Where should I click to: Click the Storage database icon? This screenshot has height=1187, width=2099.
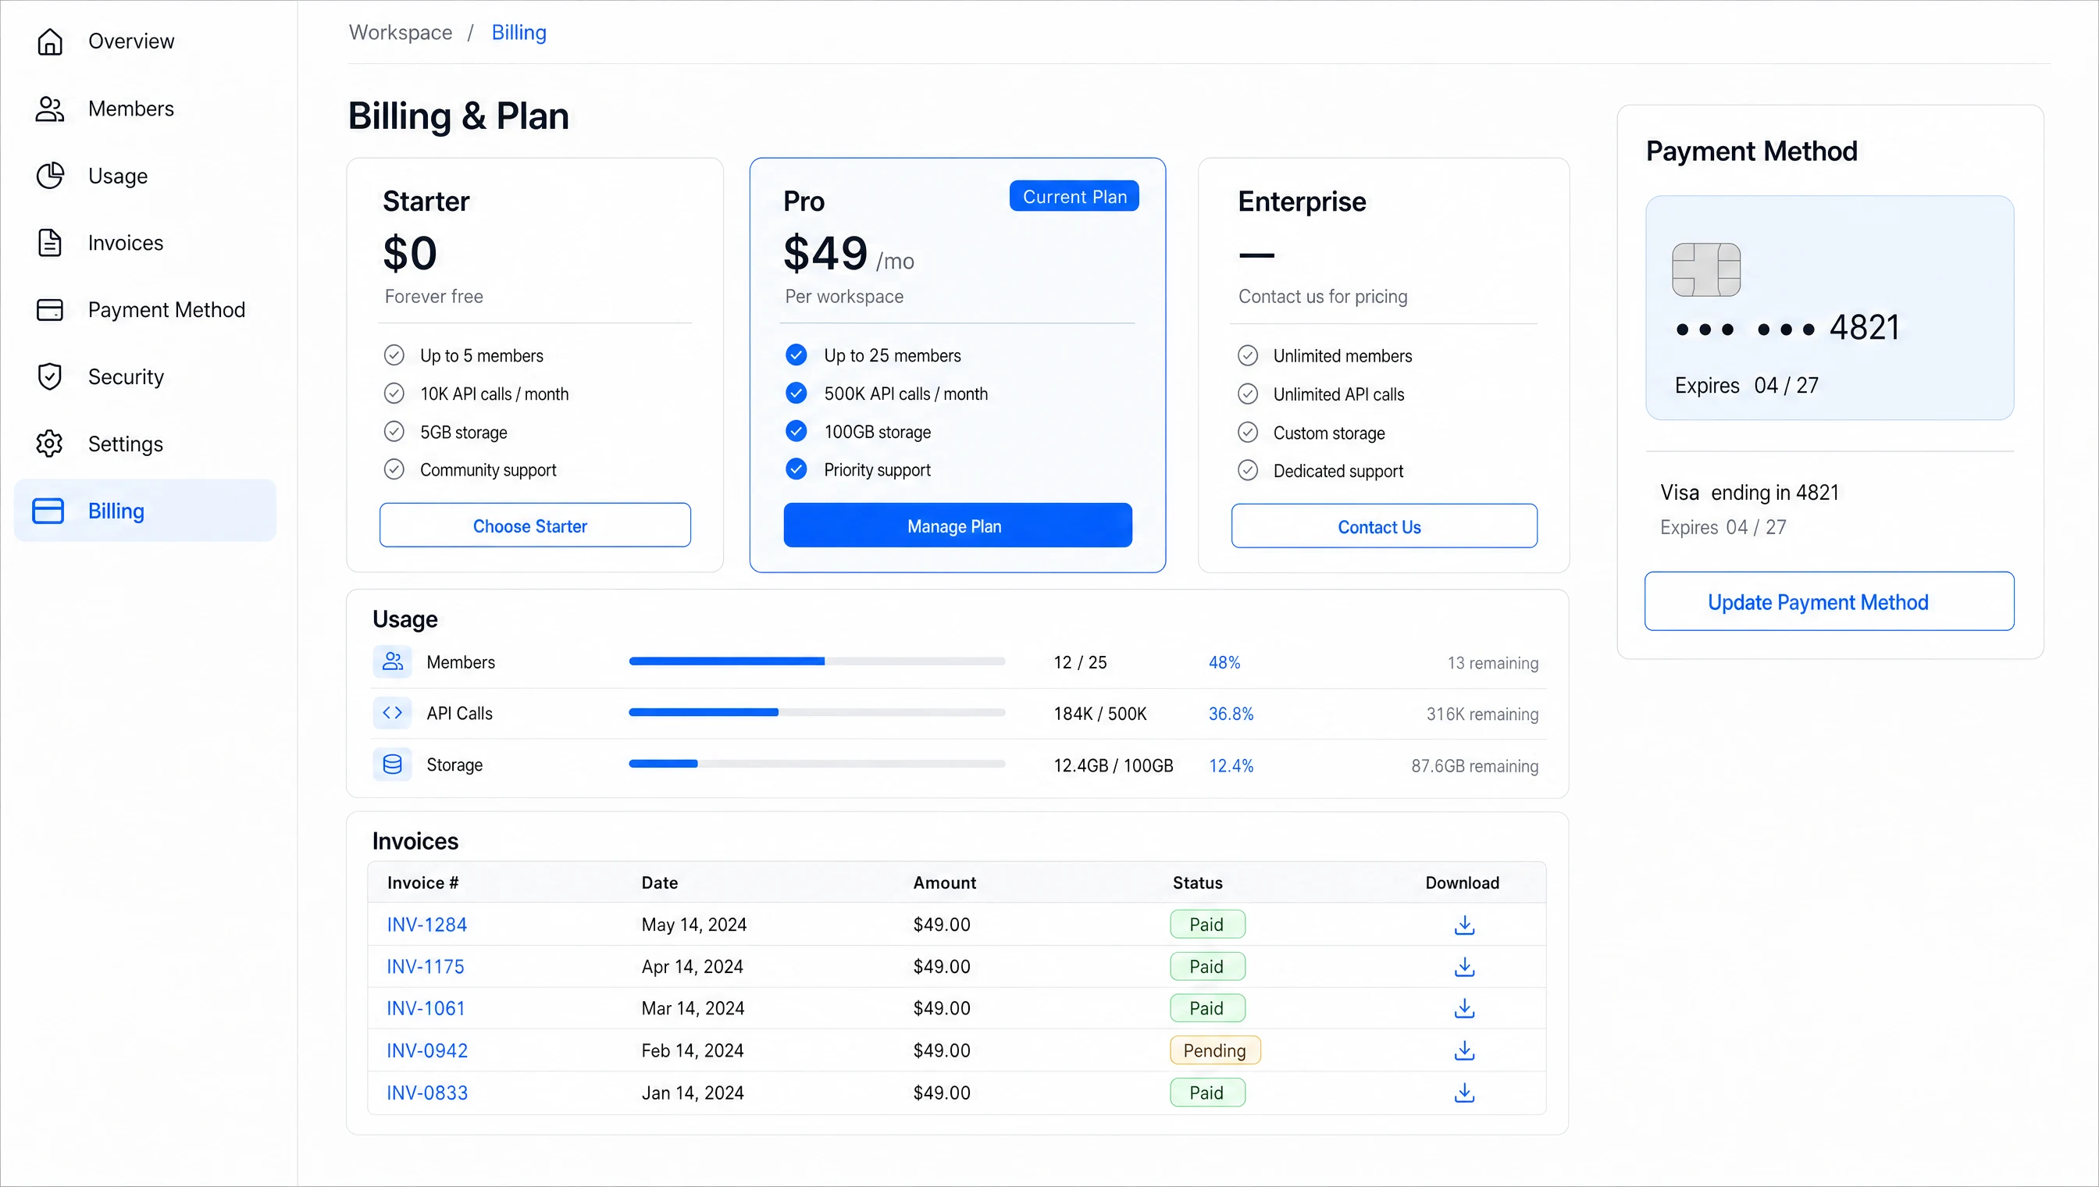coord(392,765)
